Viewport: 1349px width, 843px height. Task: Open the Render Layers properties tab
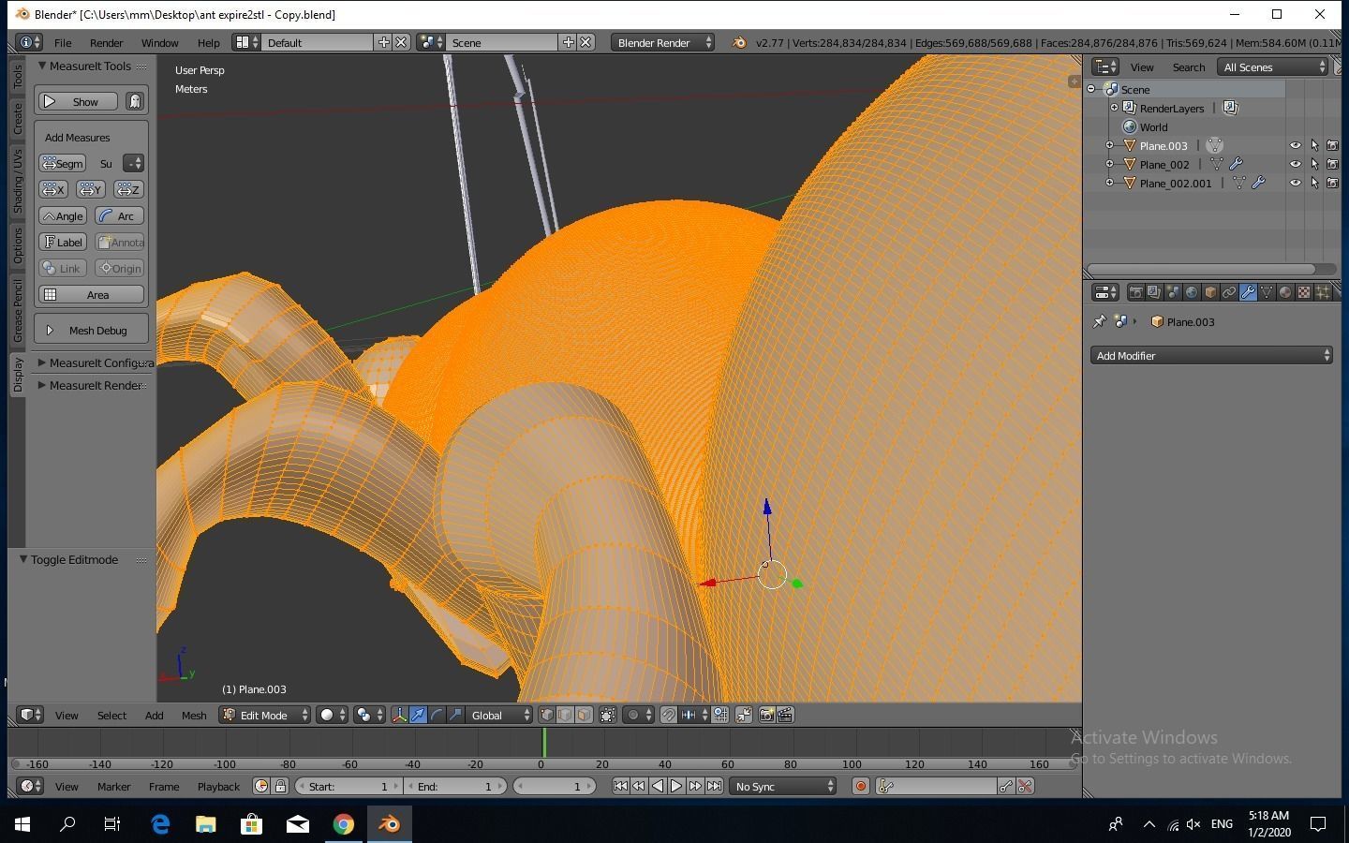(1154, 293)
